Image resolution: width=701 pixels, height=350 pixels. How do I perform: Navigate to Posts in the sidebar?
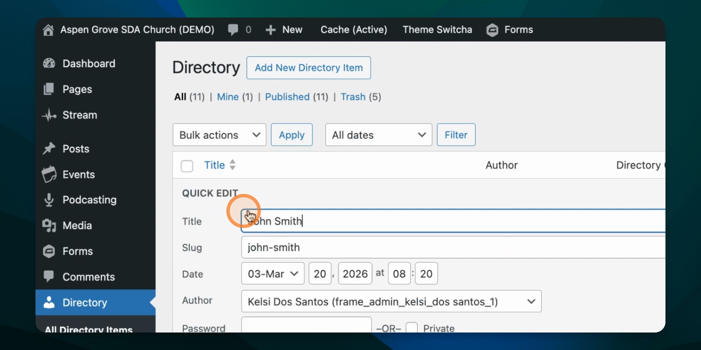76,149
